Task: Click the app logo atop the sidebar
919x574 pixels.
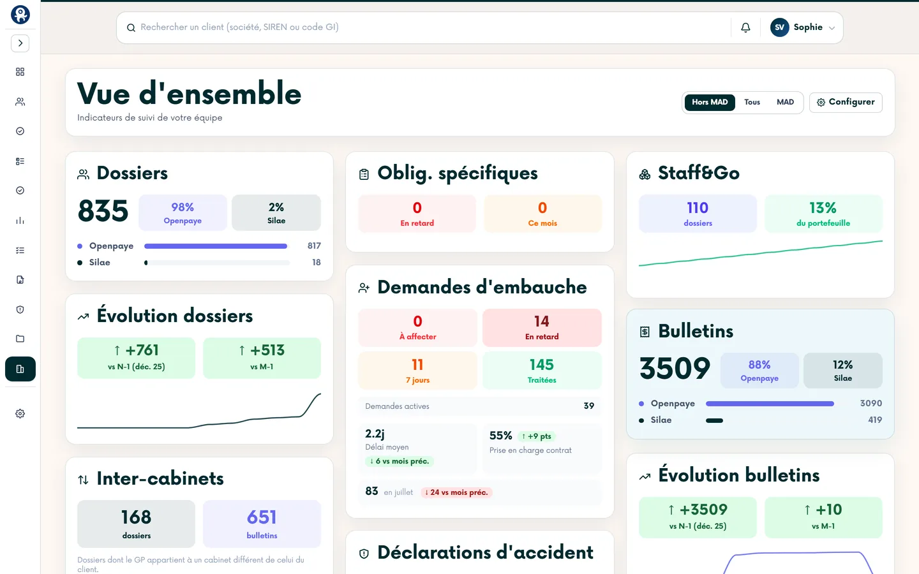Action: tap(20, 15)
